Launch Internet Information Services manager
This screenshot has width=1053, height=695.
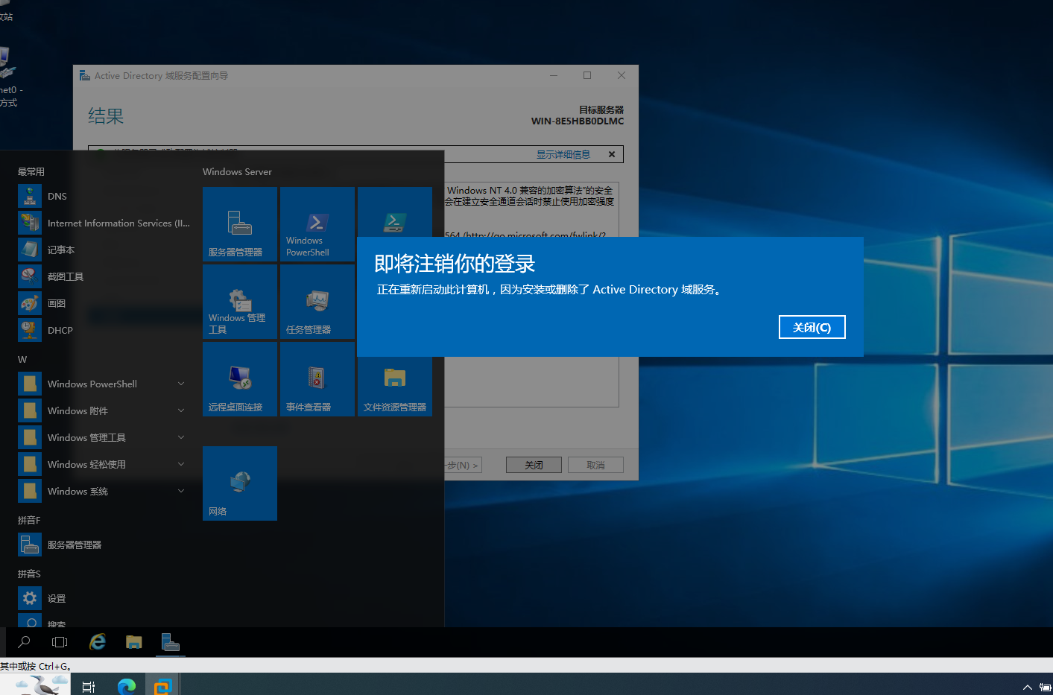(104, 223)
